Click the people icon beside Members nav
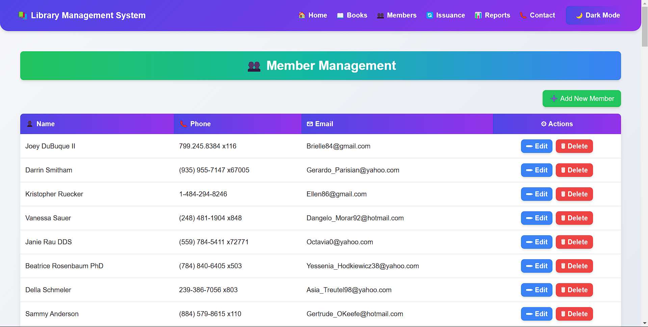Viewport: 648px width, 327px height. [x=380, y=16]
